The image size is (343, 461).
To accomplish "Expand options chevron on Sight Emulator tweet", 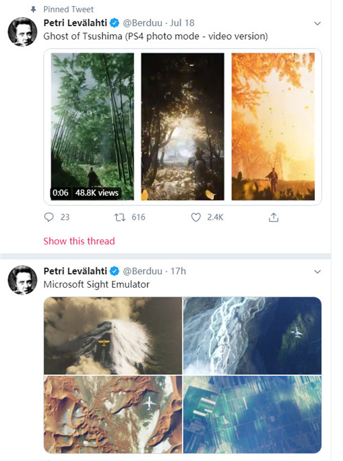I will pyautogui.click(x=318, y=272).
